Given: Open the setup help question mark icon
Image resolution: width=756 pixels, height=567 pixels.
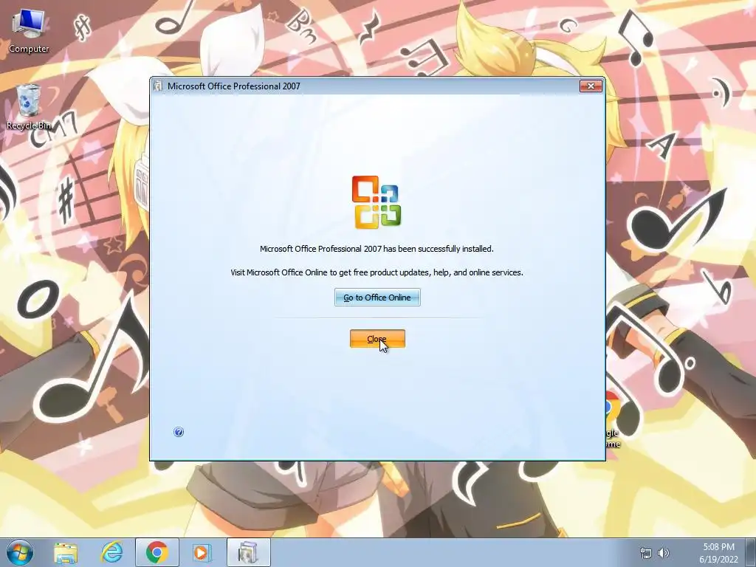Looking at the screenshot, I should pyautogui.click(x=179, y=432).
